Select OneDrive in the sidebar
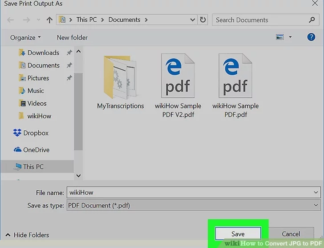 36,150
